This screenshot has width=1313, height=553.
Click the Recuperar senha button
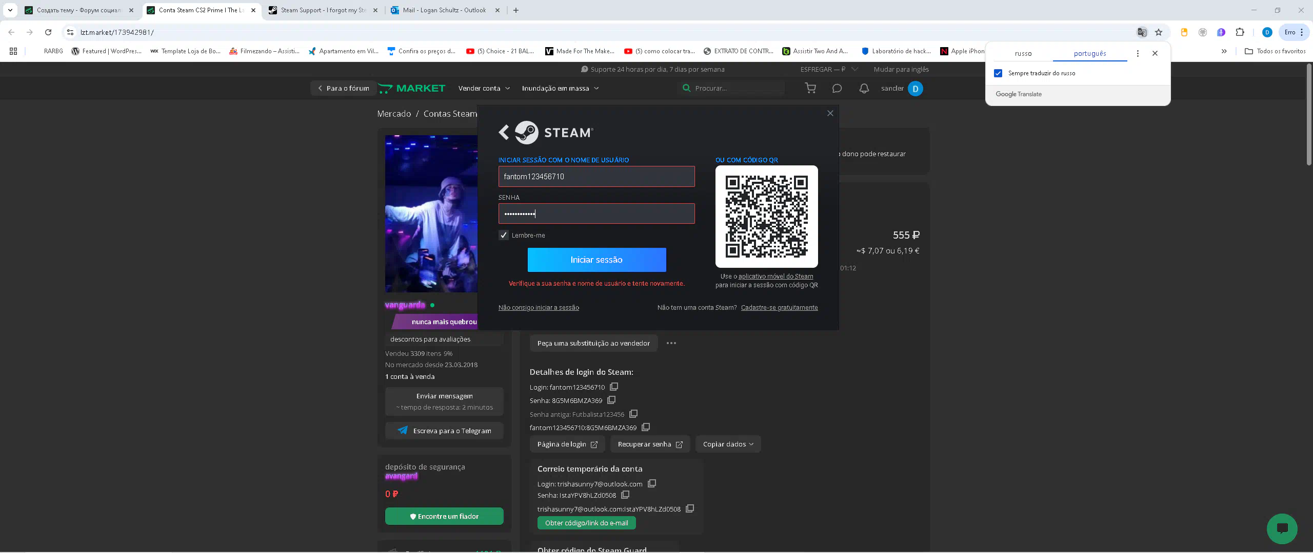[x=650, y=444]
